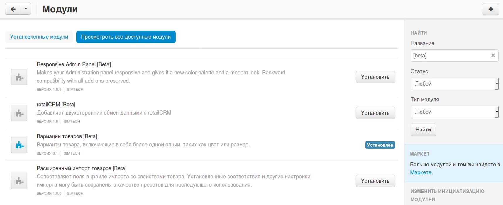
Task: Switch to Установленные модули tab
Action: click(x=39, y=37)
